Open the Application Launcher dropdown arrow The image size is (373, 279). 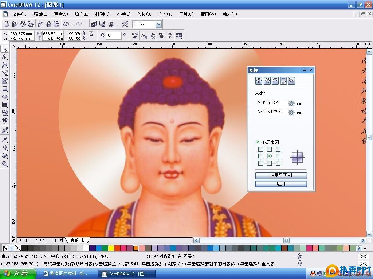coord(118,24)
